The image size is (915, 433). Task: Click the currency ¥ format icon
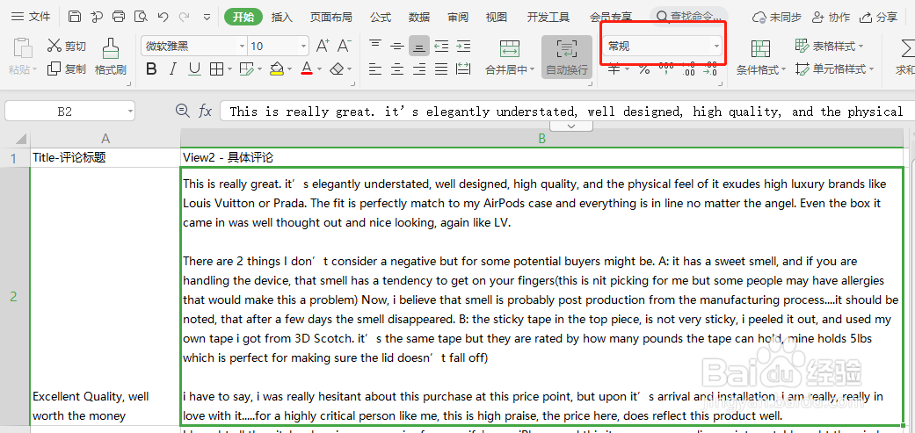[614, 69]
